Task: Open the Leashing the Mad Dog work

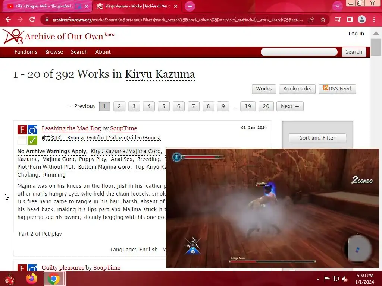Action: click(71, 128)
